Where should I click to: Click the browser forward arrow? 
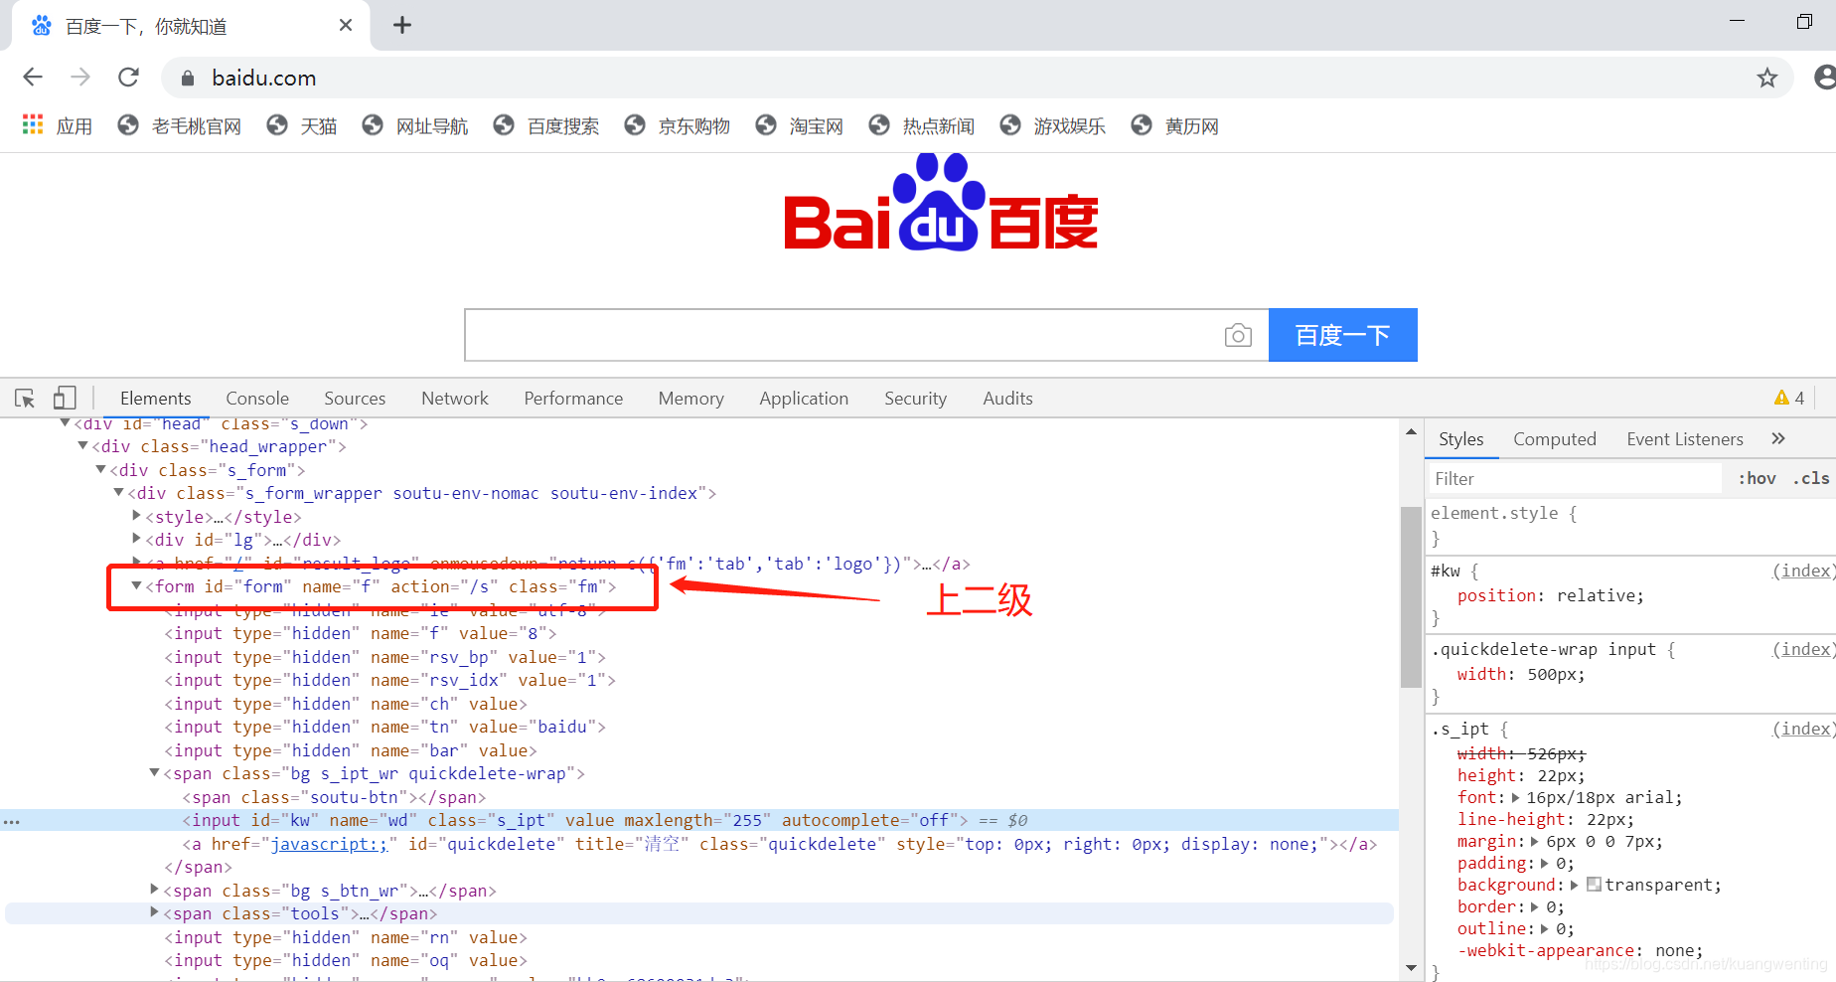(80, 78)
